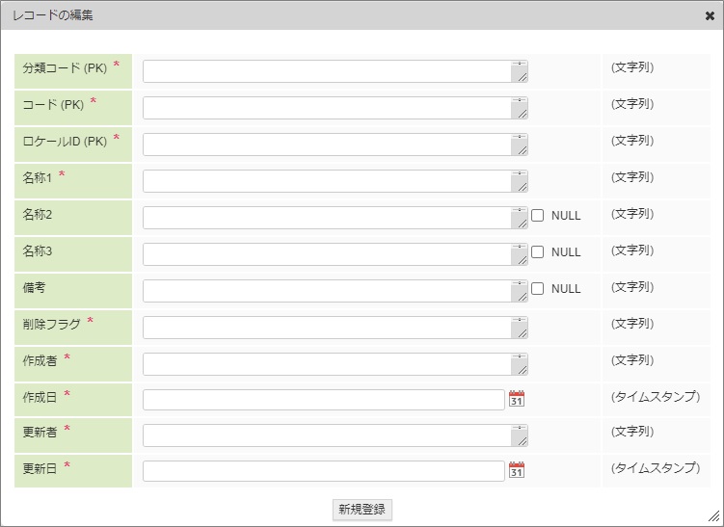The width and height of the screenshot is (724, 527).
Task: Close the レコードの編集 dialog
Action: pos(710,15)
